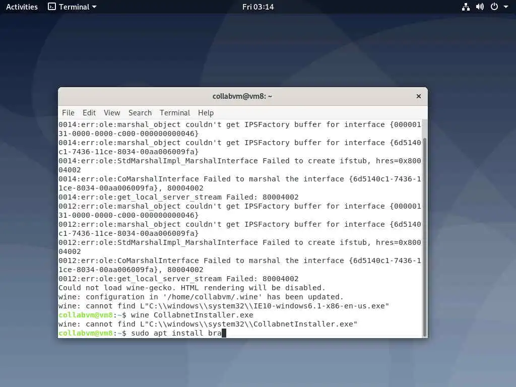Open the Edit menu

pyautogui.click(x=89, y=113)
